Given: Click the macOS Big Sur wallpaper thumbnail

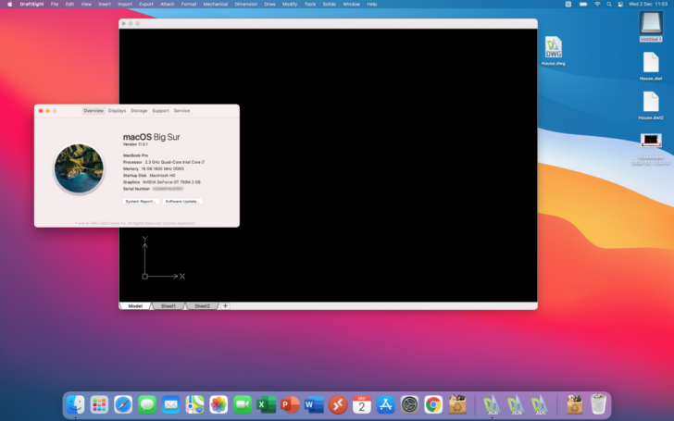Looking at the screenshot, I should 79,168.
